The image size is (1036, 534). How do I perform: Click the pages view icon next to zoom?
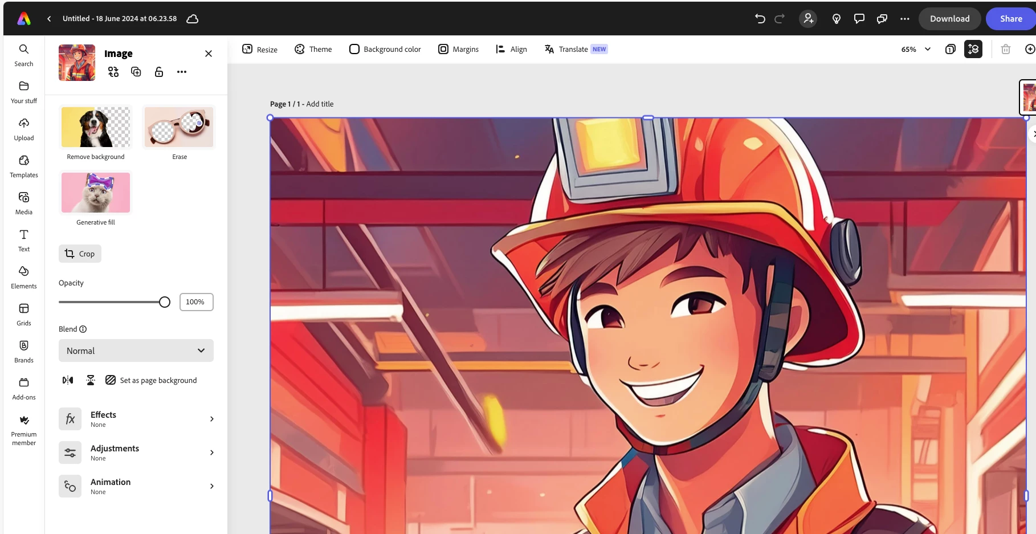coord(950,49)
